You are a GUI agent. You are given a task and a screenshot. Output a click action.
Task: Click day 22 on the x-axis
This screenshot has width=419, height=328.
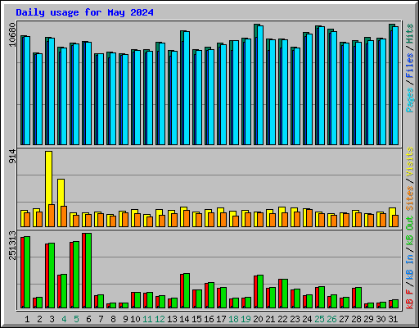(282, 319)
